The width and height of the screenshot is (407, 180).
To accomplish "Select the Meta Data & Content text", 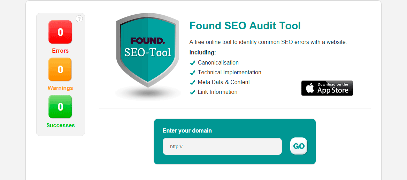I will 224,82.
